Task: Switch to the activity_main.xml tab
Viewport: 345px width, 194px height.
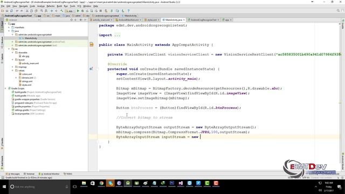Action: point(101,20)
